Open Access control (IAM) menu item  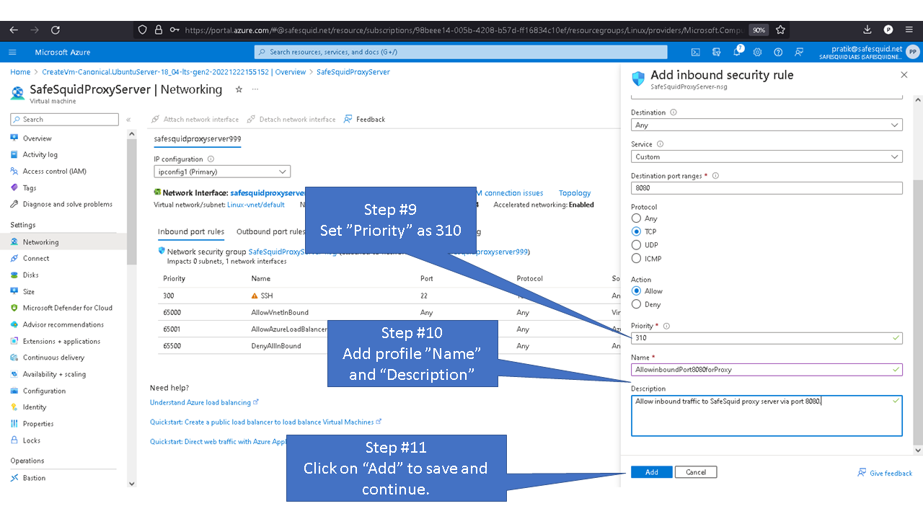54,171
